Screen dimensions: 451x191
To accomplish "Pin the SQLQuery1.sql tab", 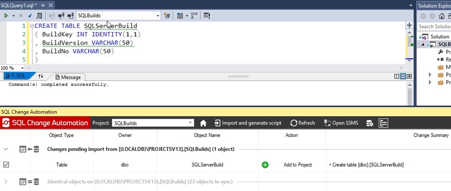I will 42,4.
